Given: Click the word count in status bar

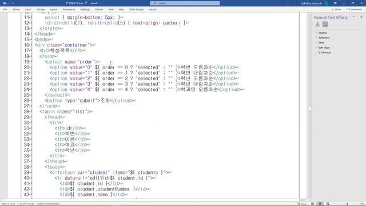Looking at the screenshot, I should (26, 204).
